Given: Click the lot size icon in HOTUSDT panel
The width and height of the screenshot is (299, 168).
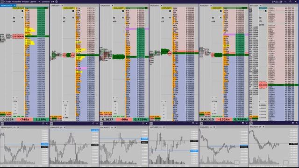Looking at the screenshot, I should (x=163, y=18).
